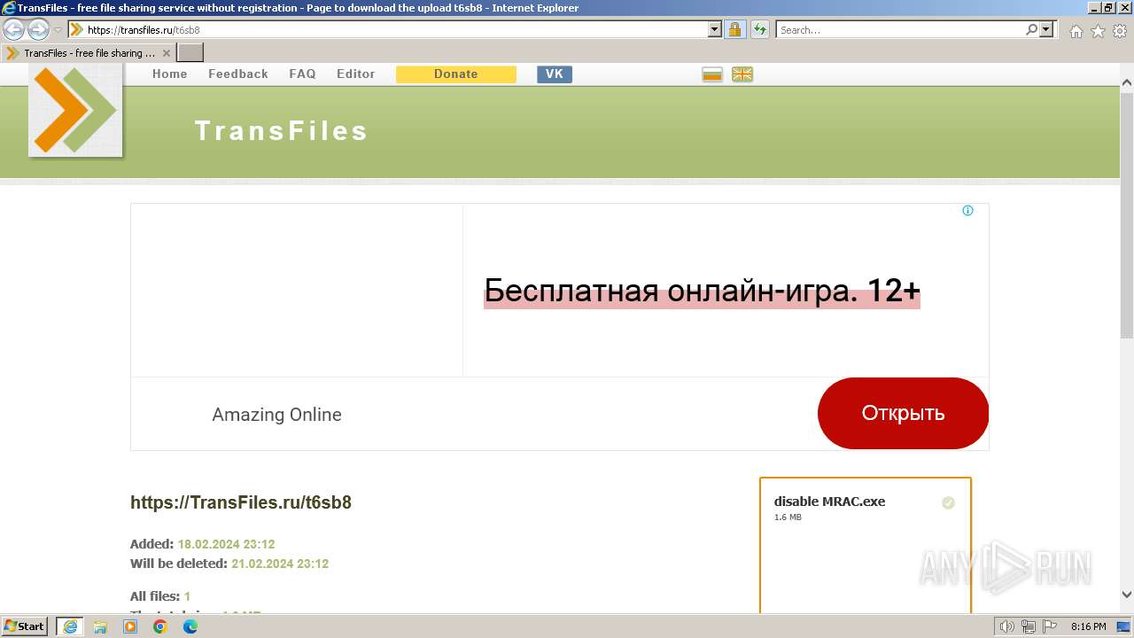Screen dimensions: 1134x638
Task: Click the file name disable MRAC.exe
Action: (829, 502)
